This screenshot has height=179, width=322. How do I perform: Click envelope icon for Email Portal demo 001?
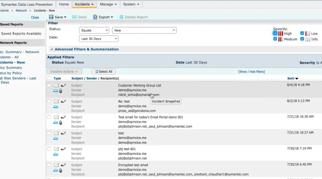56,117
